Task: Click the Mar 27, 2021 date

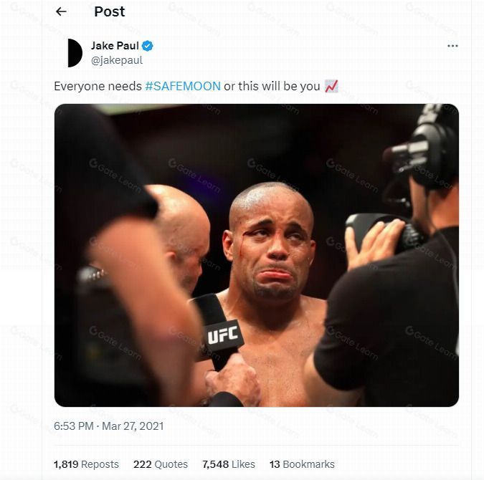Action: (133, 426)
